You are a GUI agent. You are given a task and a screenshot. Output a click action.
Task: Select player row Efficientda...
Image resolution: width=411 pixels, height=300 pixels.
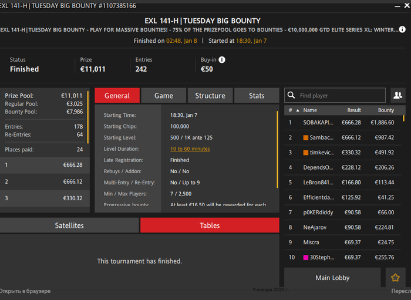coord(342,197)
